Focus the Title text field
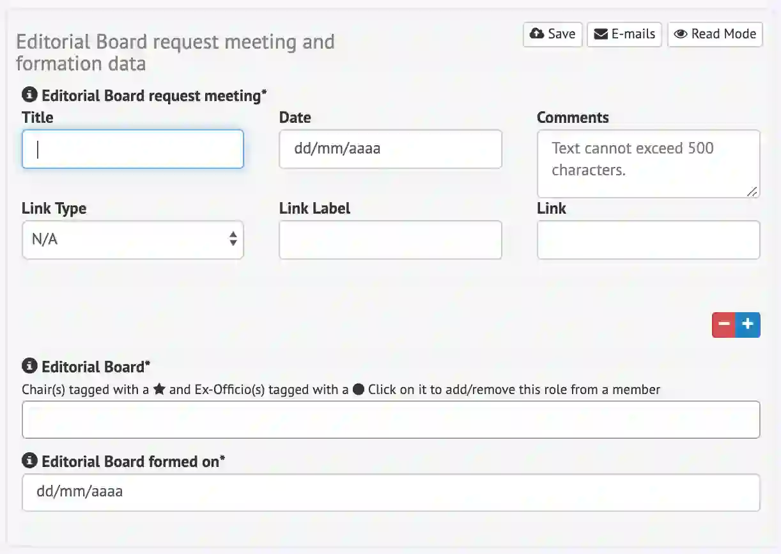 coord(132,149)
